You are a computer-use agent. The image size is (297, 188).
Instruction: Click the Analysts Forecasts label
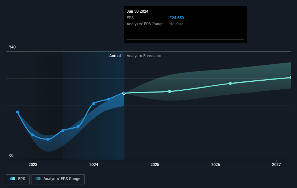tap(144, 56)
